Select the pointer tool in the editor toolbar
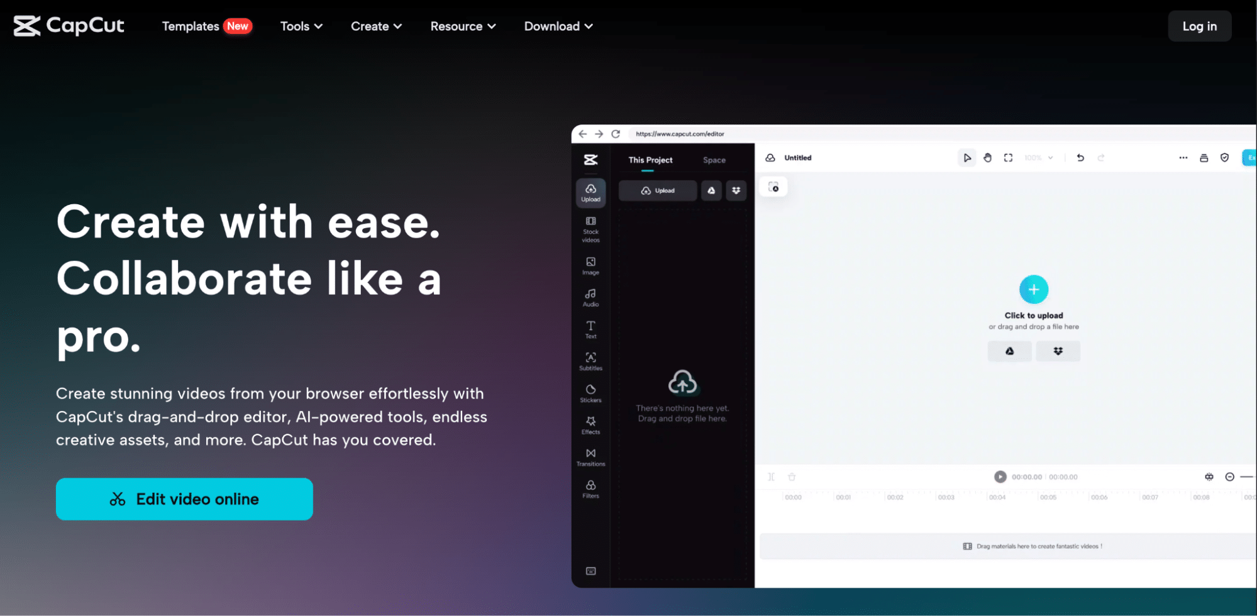 click(x=967, y=158)
